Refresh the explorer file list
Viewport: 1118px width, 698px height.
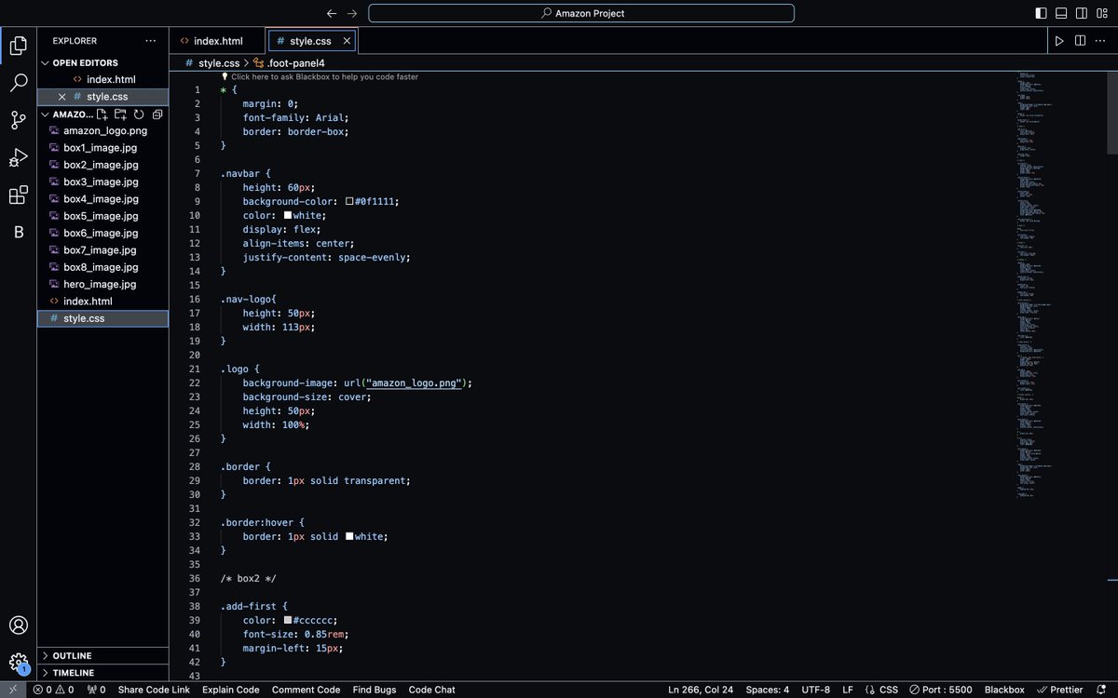139,114
